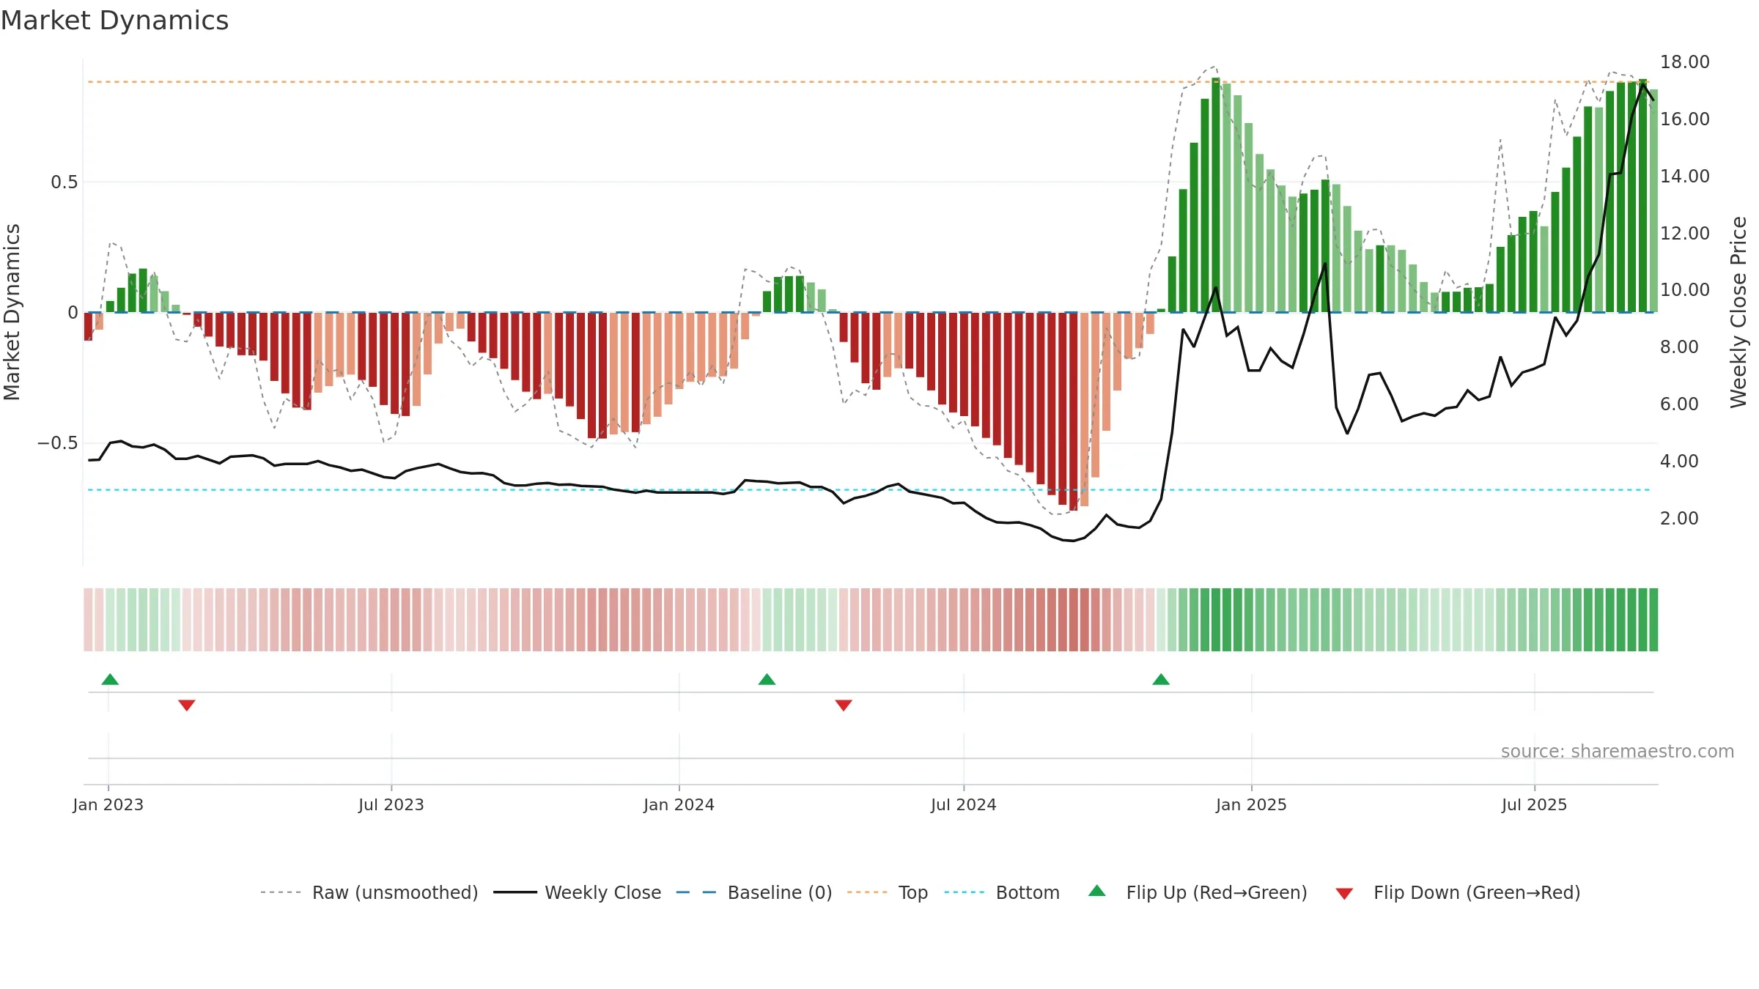The height and width of the screenshot is (989, 1759).
Task: Click the green flip-up marker after Jan 2024
Action: [767, 679]
